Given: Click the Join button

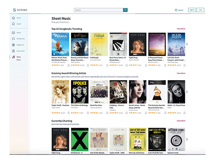Looking at the screenshot, I should [200, 10].
